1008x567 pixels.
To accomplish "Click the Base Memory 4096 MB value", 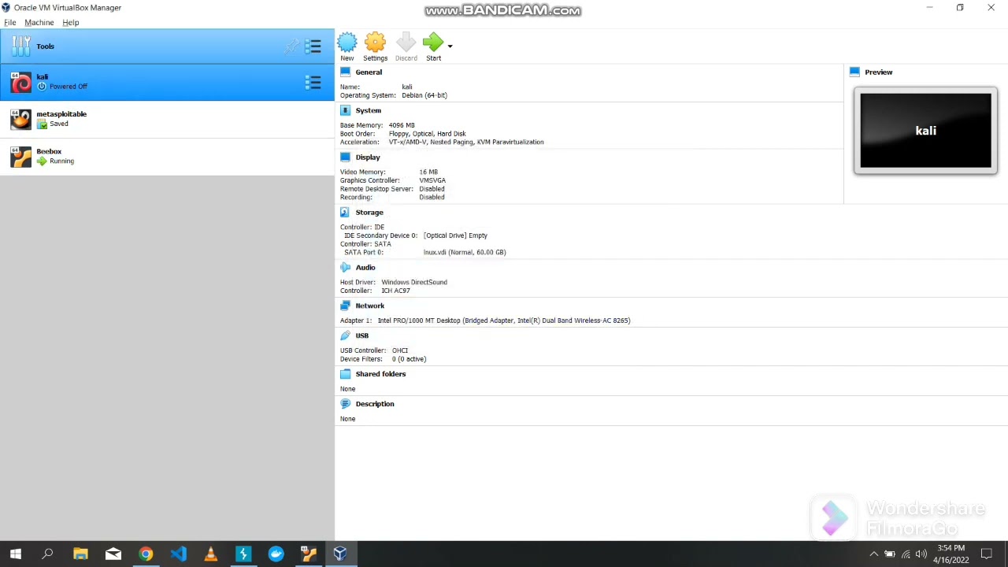I will click(x=402, y=125).
